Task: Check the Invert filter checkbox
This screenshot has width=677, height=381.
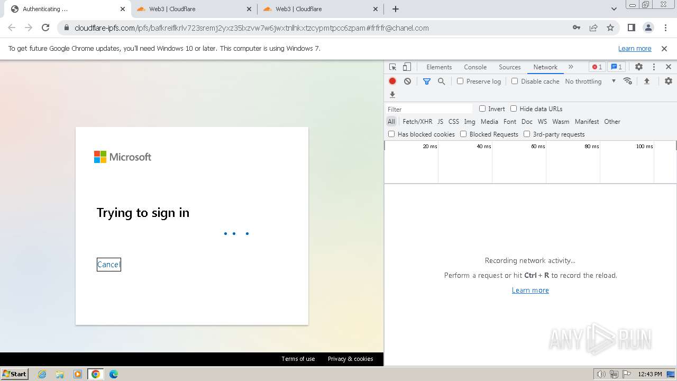Action: click(x=482, y=108)
